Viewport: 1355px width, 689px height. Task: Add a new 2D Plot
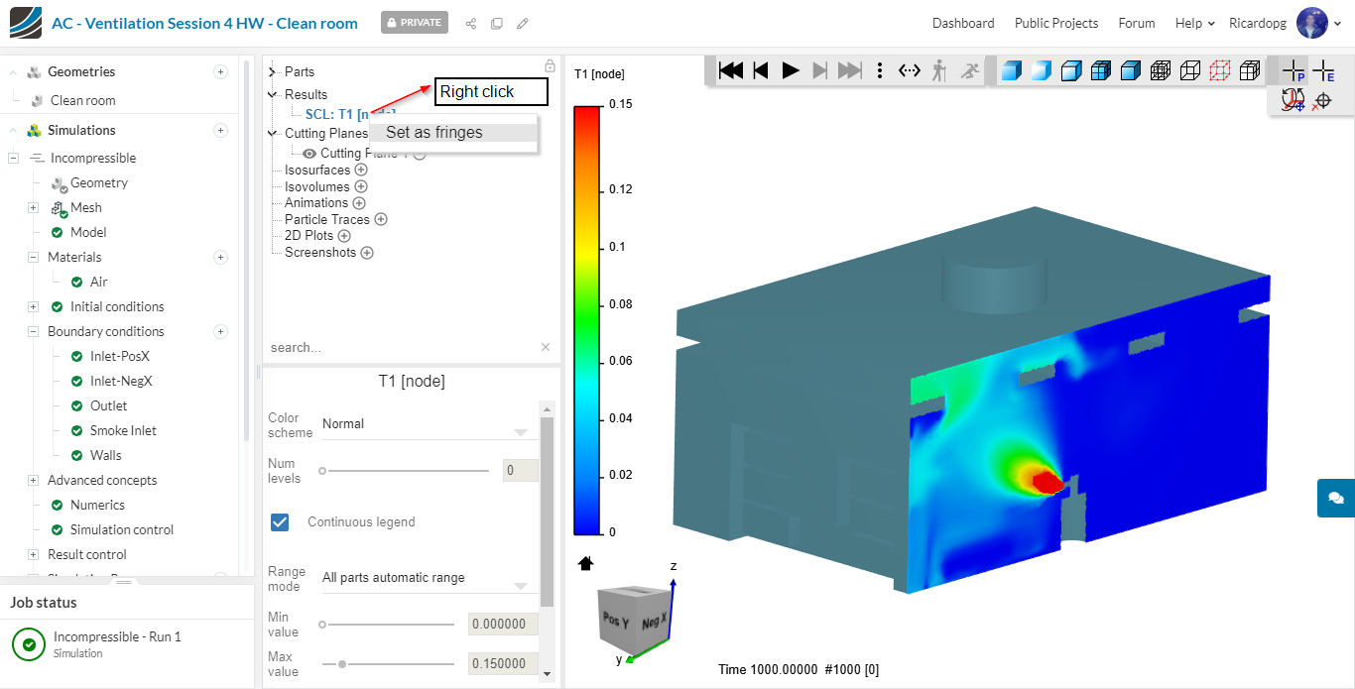(344, 236)
